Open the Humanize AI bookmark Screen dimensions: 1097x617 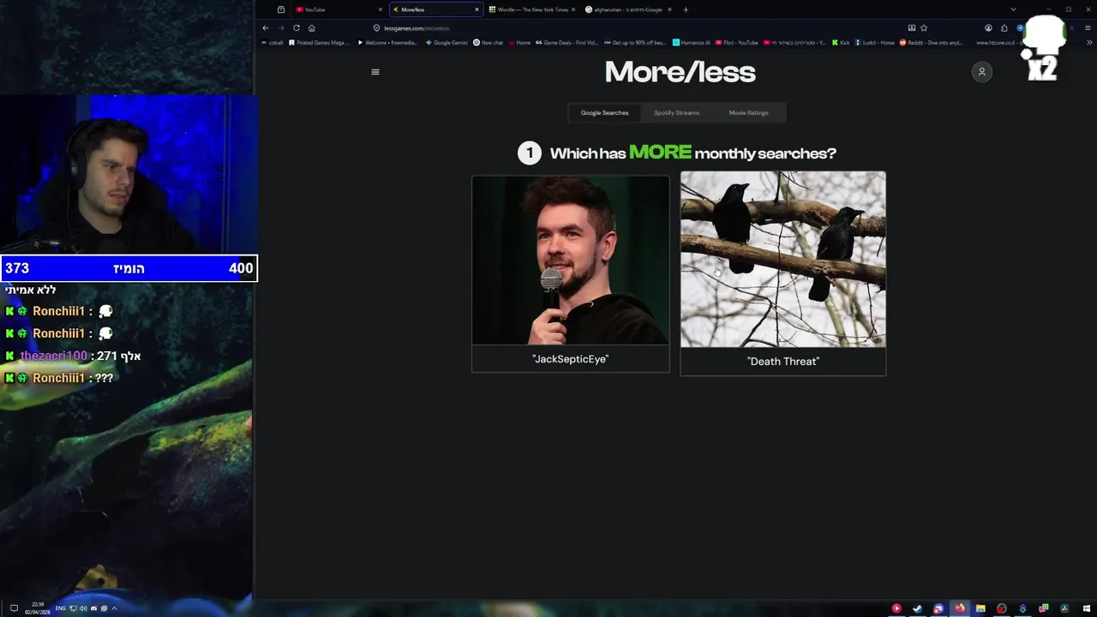click(x=692, y=43)
